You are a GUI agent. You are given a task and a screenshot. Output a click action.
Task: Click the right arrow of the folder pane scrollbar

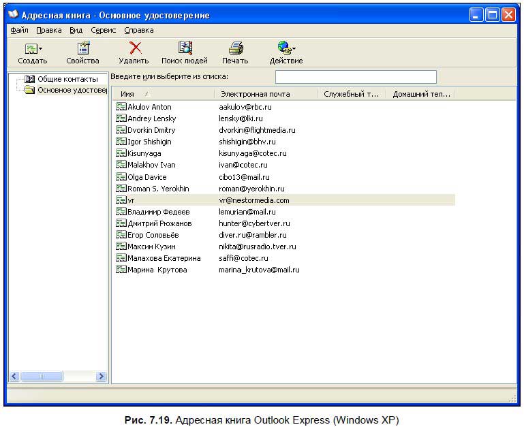pos(101,376)
